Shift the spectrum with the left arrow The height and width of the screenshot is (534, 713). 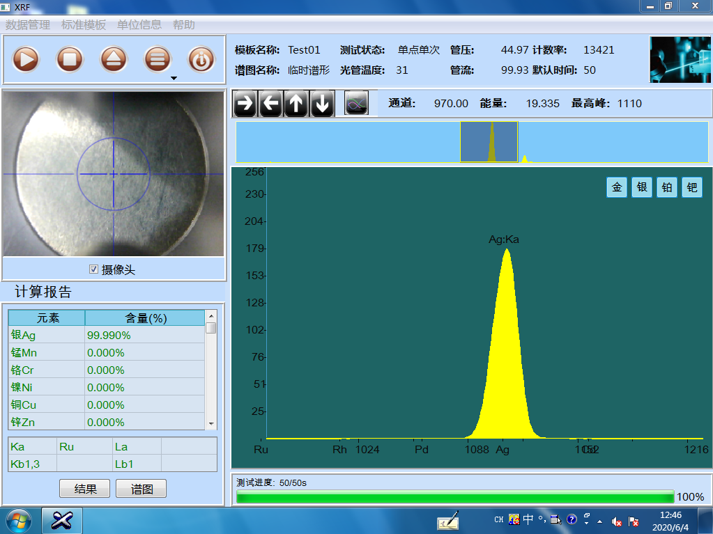coord(270,104)
